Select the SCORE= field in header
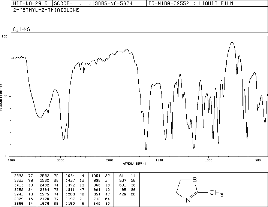 click(72, 3)
